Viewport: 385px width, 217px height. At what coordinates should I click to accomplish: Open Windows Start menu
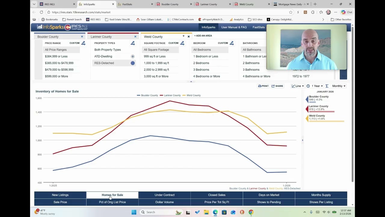134,212
